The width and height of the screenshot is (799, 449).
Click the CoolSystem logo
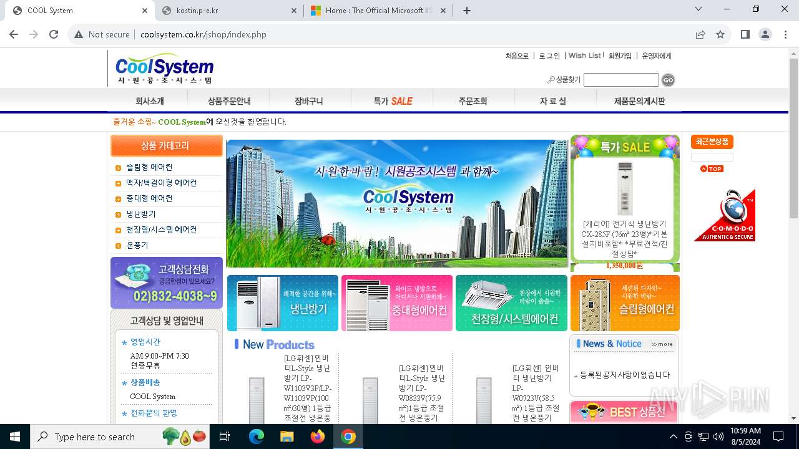(164, 69)
